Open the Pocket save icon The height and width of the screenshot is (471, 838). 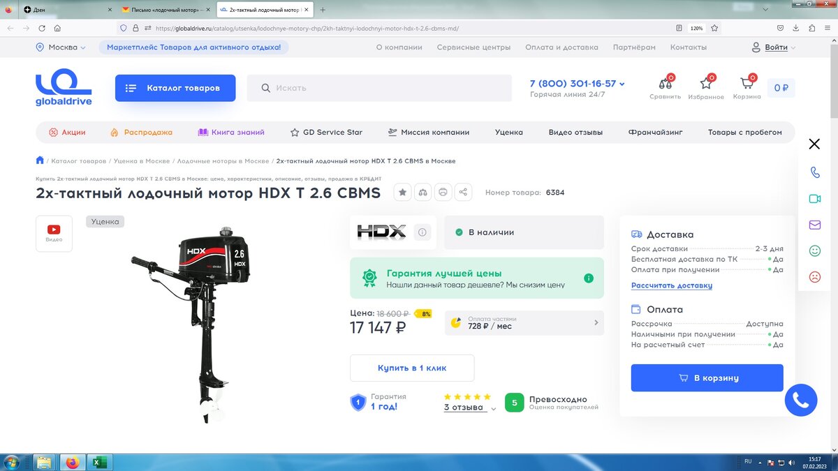coord(781,29)
